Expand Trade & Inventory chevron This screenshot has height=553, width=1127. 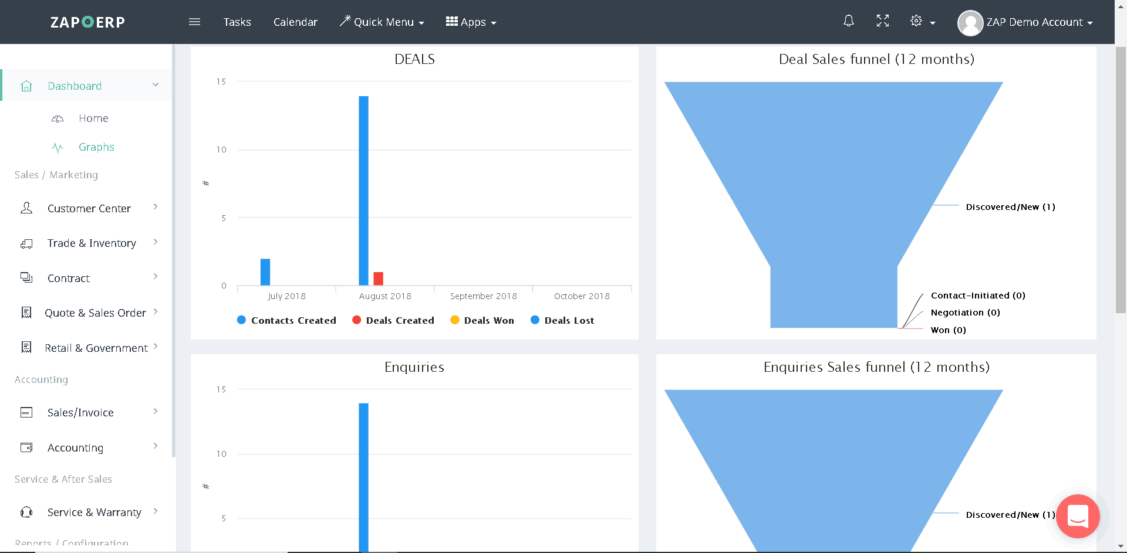point(156,242)
